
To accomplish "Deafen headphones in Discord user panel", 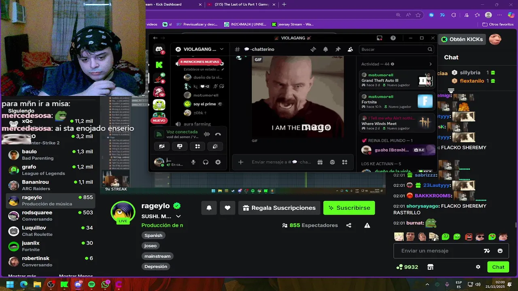I will (x=206, y=162).
